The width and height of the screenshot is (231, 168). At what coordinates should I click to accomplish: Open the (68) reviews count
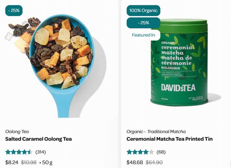click(x=161, y=152)
